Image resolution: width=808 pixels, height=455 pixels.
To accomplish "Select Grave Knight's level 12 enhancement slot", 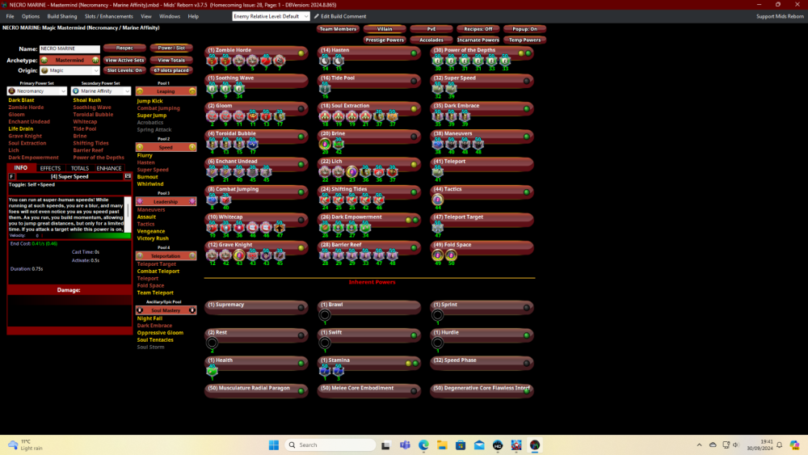I will [212, 256].
